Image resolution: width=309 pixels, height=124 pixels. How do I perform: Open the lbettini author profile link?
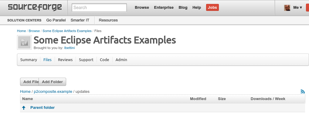pos(70,48)
